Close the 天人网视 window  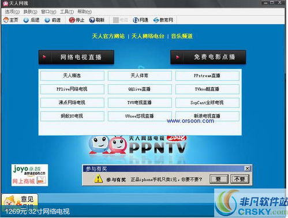click(280, 2)
